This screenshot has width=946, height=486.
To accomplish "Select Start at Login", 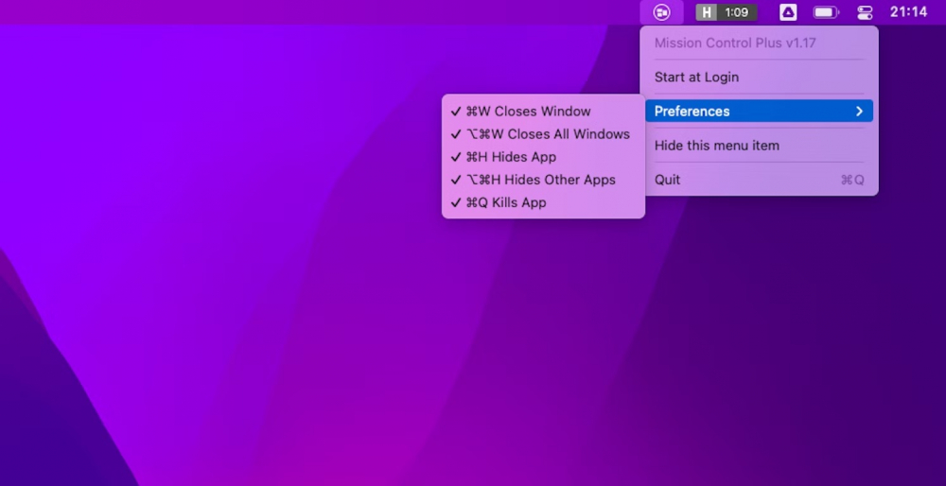I will (x=696, y=78).
